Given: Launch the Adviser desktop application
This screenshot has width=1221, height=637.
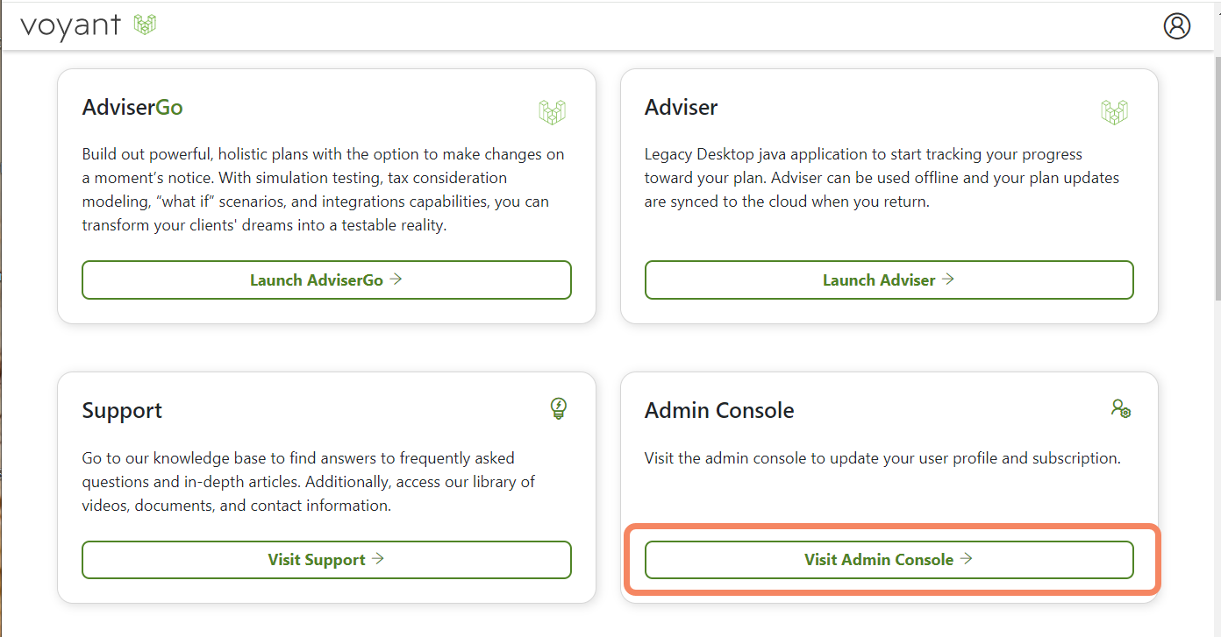Looking at the screenshot, I should pyautogui.click(x=889, y=280).
